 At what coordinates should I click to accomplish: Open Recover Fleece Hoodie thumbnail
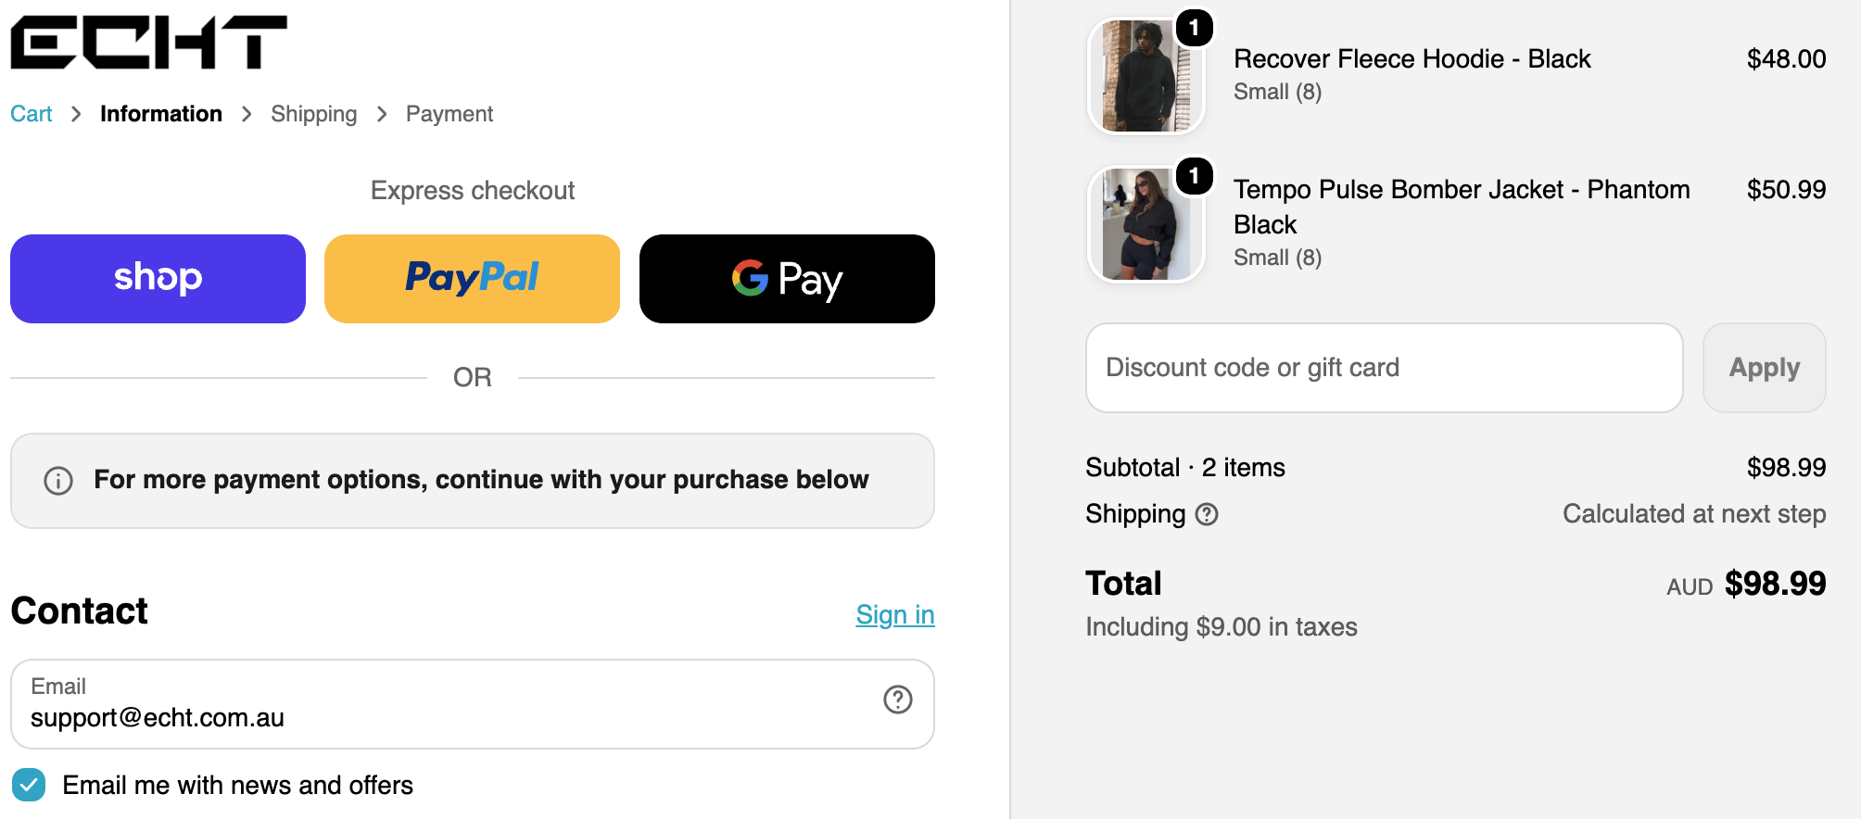(1146, 76)
